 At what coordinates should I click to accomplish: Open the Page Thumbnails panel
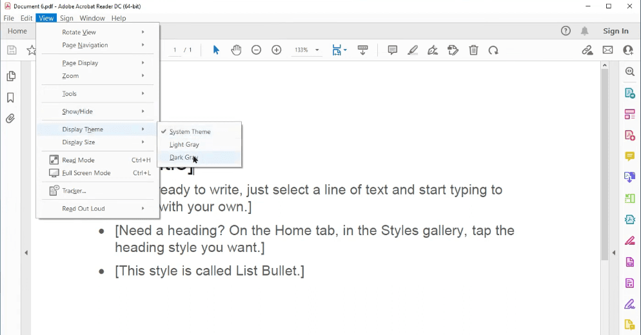tap(11, 76)
